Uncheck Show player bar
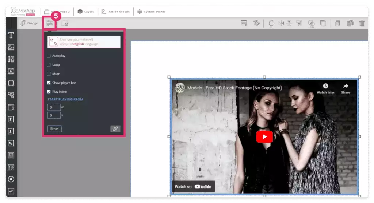The image size is (374, 203). [49, 83]
